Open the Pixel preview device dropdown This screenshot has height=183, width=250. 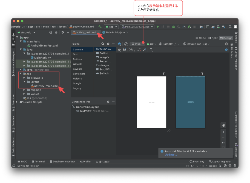point(138,44)
